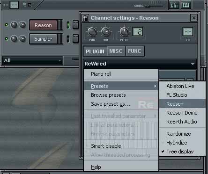This screenshot has height=174, width=208.
Task: Toggle the Reason channel select indicator
Action: (x=68, y=25)
